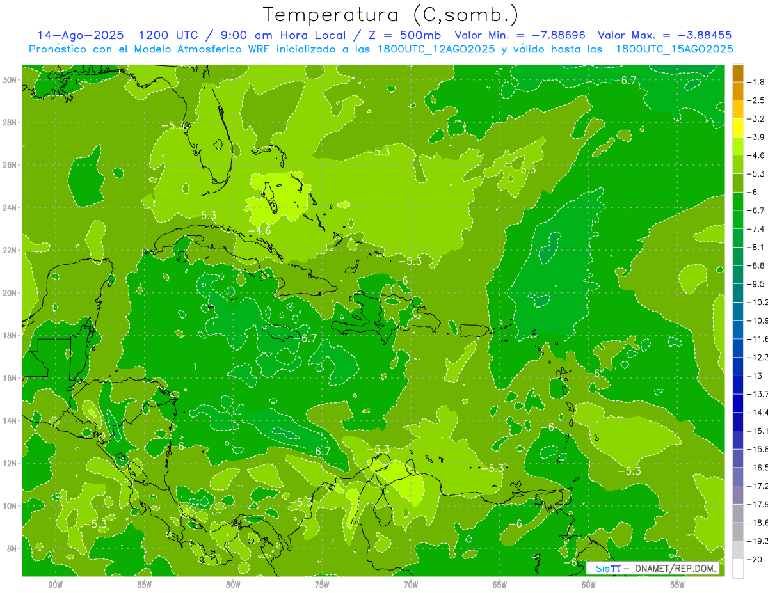Click the '-7.4' colorbar legend value
768x593 pixels.
(x=756, y=229)
